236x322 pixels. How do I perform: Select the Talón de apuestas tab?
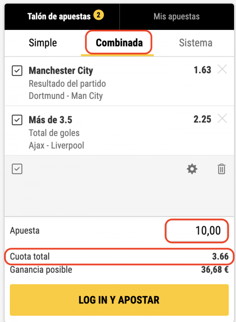(62, 17)
